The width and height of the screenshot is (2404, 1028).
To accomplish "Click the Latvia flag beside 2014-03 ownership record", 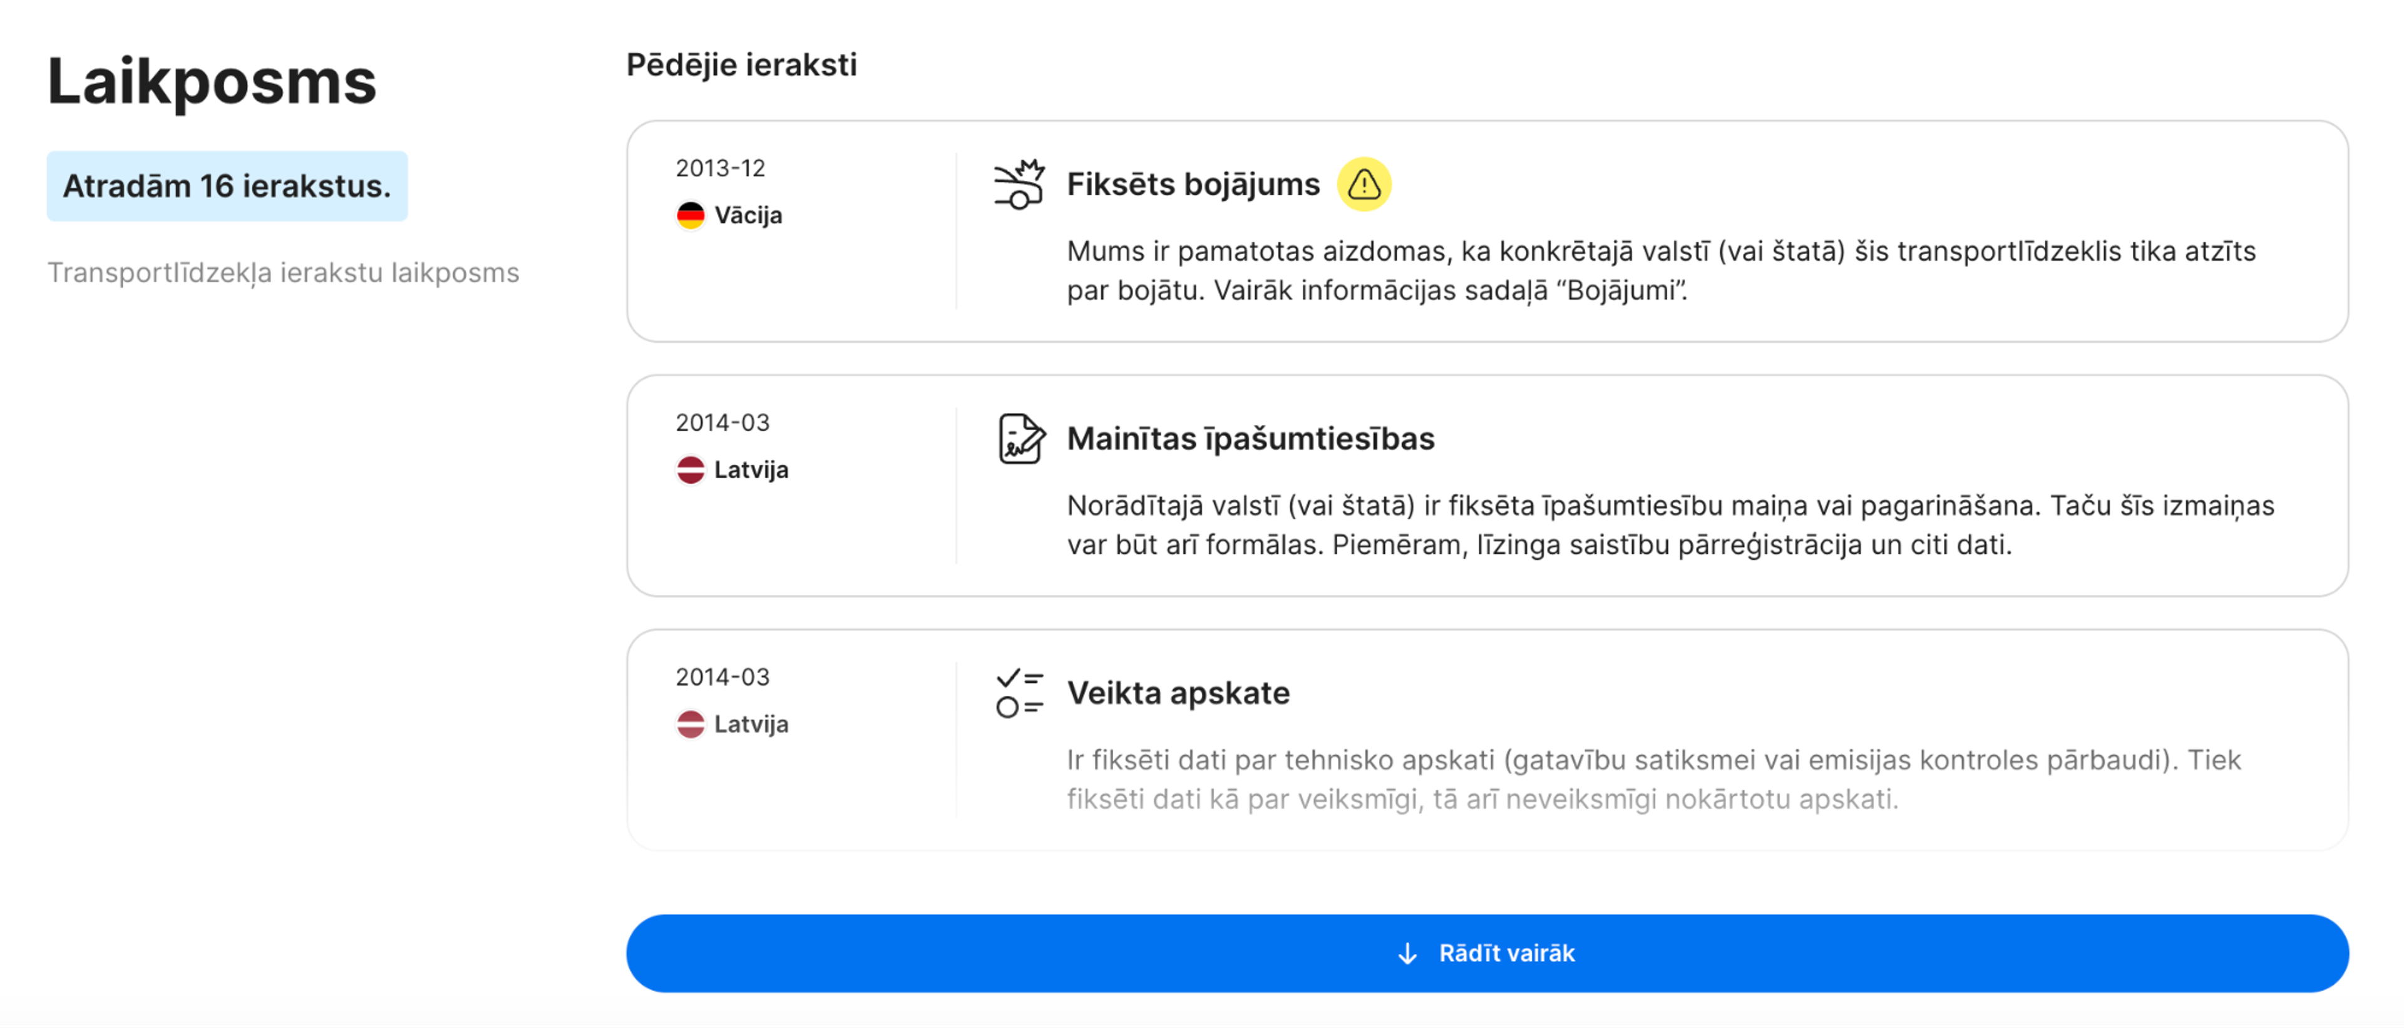I will point(692,469).
